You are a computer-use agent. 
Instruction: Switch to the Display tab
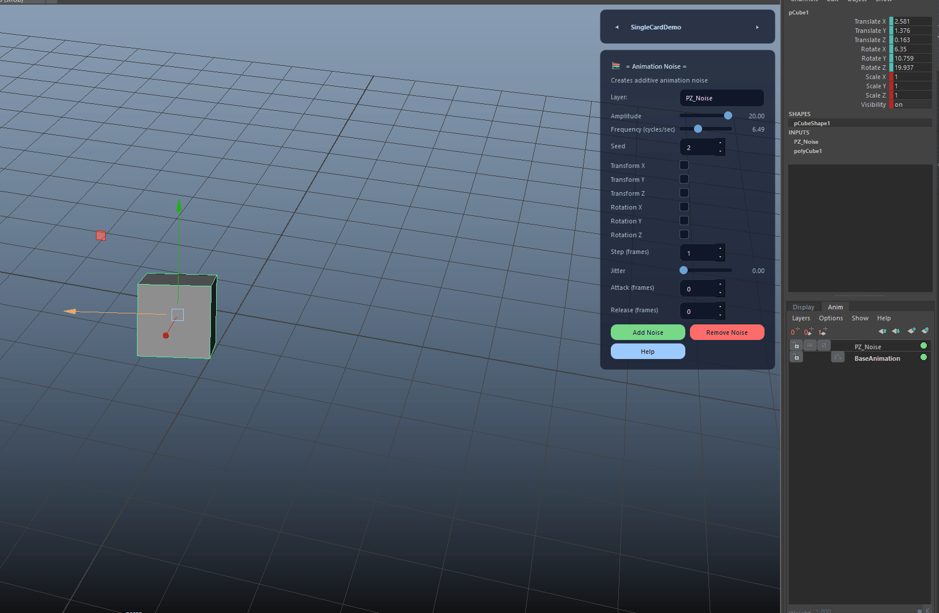pos(803,307)
